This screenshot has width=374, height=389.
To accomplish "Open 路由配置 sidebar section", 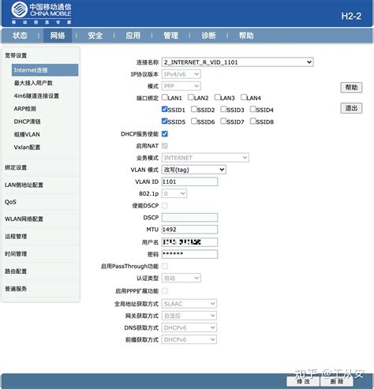I will pyautogui.click(x=16, y=271).
